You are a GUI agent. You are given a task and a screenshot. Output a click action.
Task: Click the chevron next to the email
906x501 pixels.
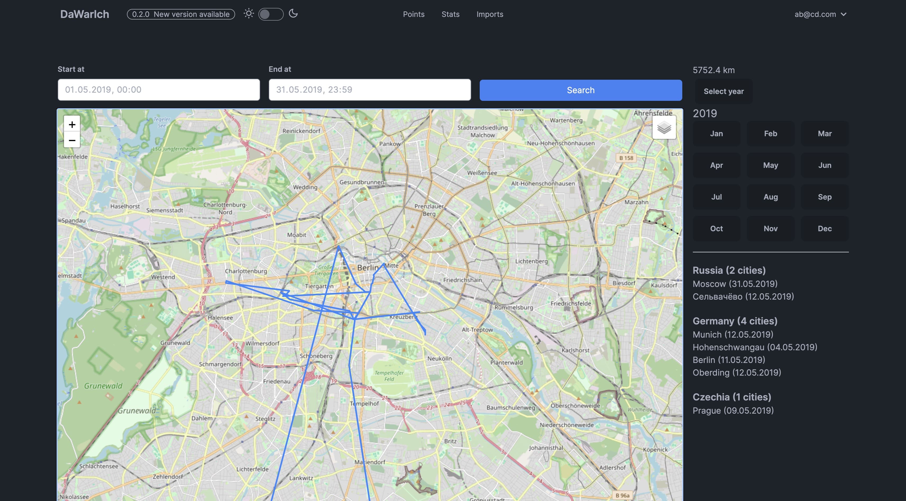(843, 15)
